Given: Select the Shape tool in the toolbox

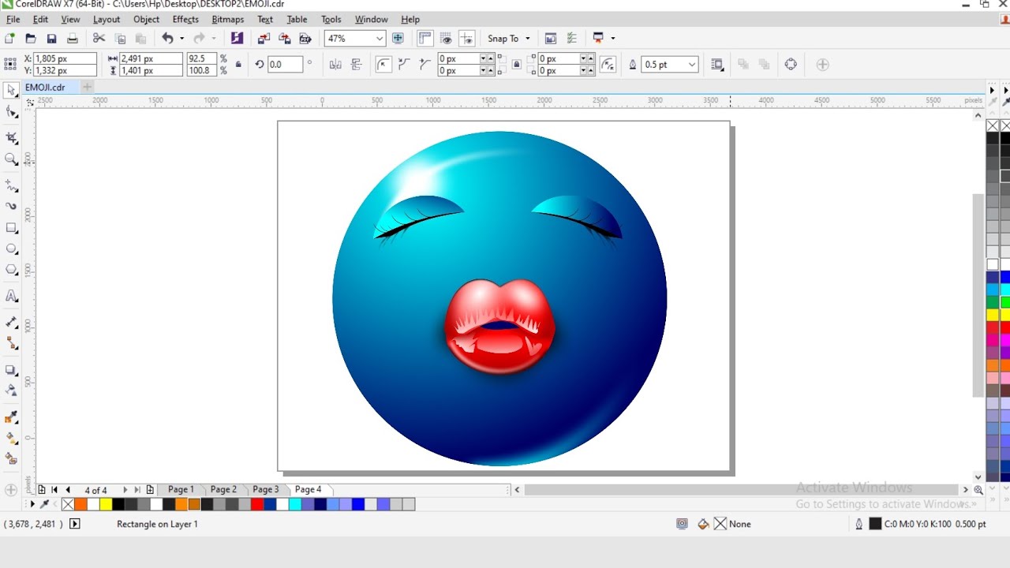Looking at the screenshot, I should pyautogui.click(x=11, y=112).
